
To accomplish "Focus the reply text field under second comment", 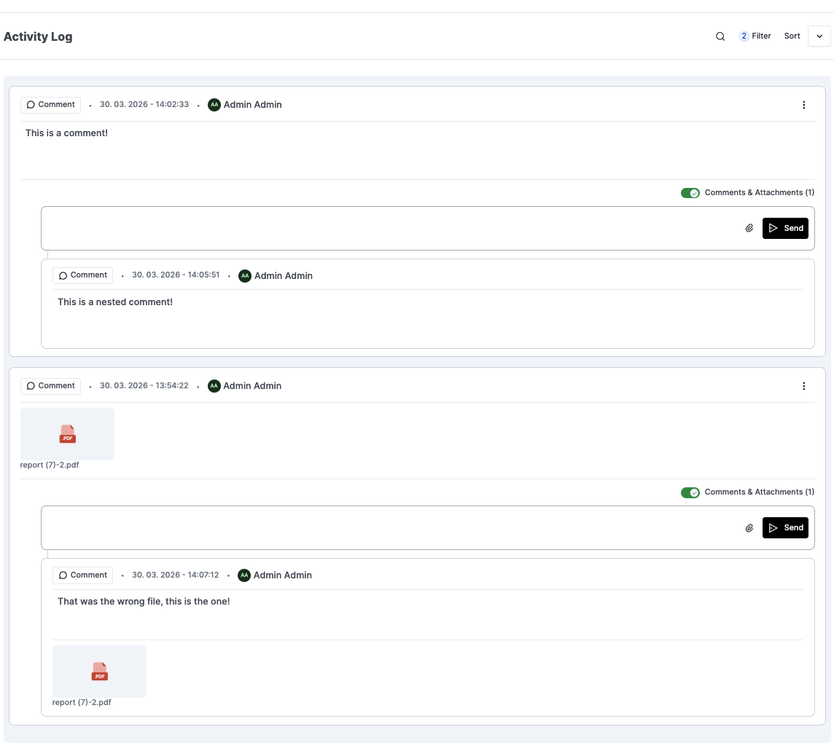I will (x=391, y=527).
